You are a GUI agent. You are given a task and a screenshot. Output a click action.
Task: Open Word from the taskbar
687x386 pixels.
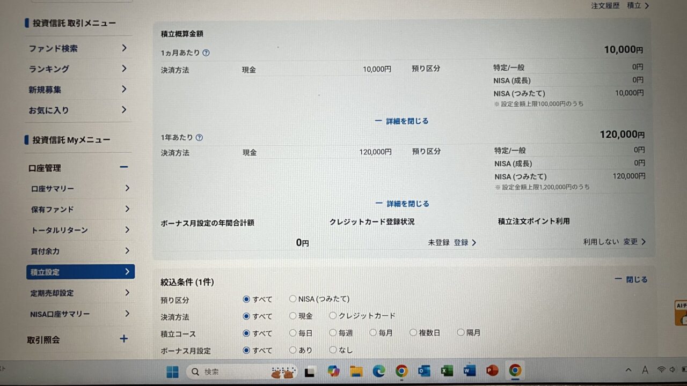470,371
